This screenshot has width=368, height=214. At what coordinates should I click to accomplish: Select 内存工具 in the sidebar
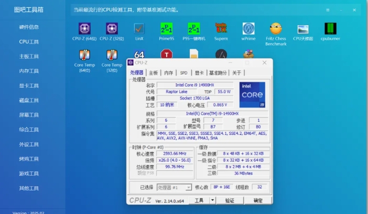pyautogui.click(x=29, y=71)
